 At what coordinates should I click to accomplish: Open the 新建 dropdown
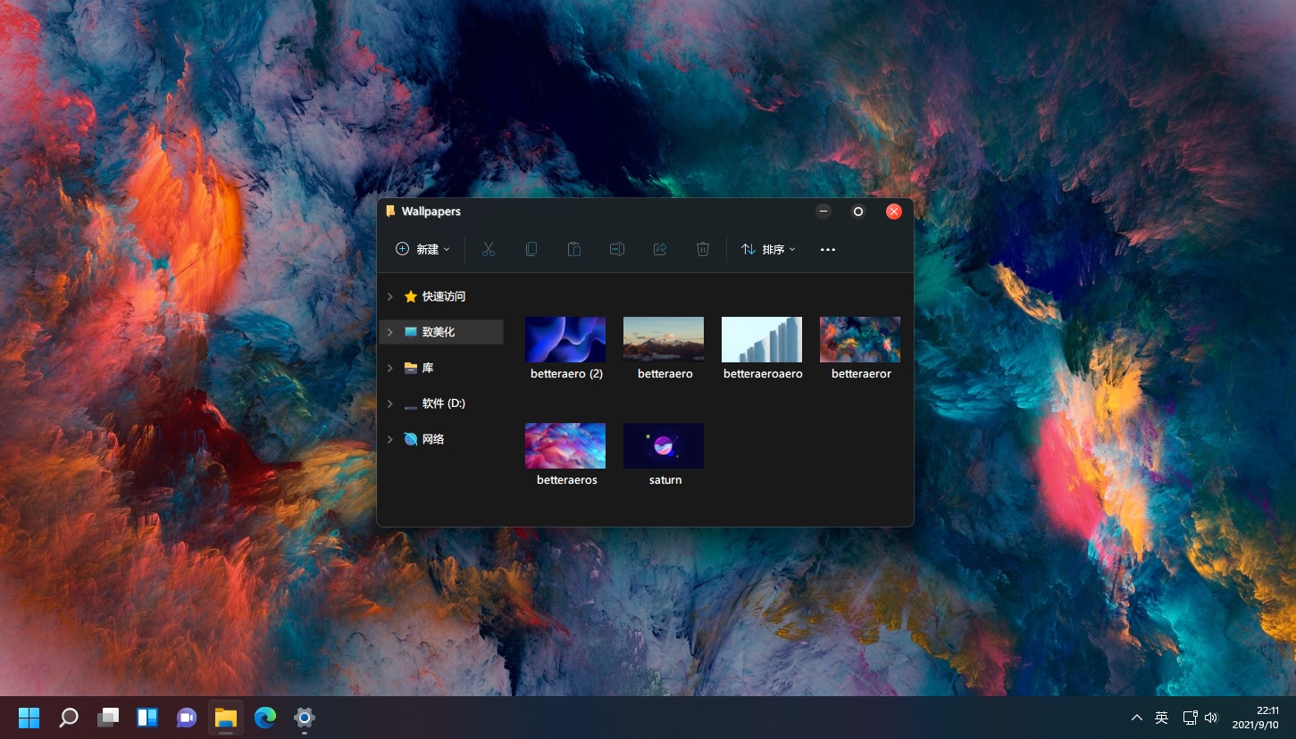pyautogui.click(x=422, y=249)
